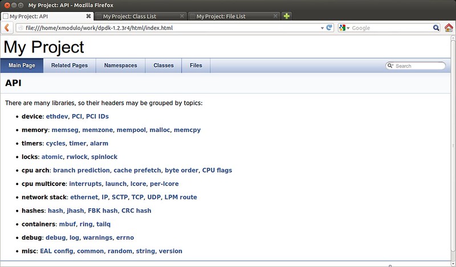Viewport: 456px width, 267px height.
Task: Follow the 'mempool' link
Action: (x=132, y=130)
